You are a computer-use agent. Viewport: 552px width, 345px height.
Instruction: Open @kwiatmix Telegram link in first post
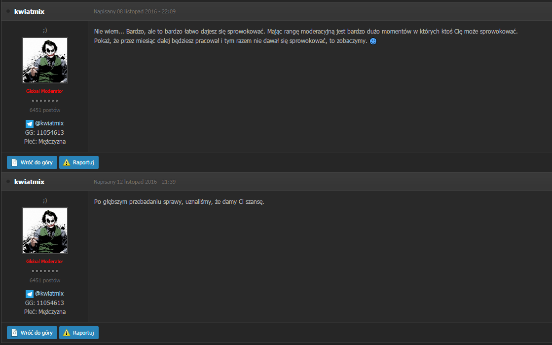49,123
